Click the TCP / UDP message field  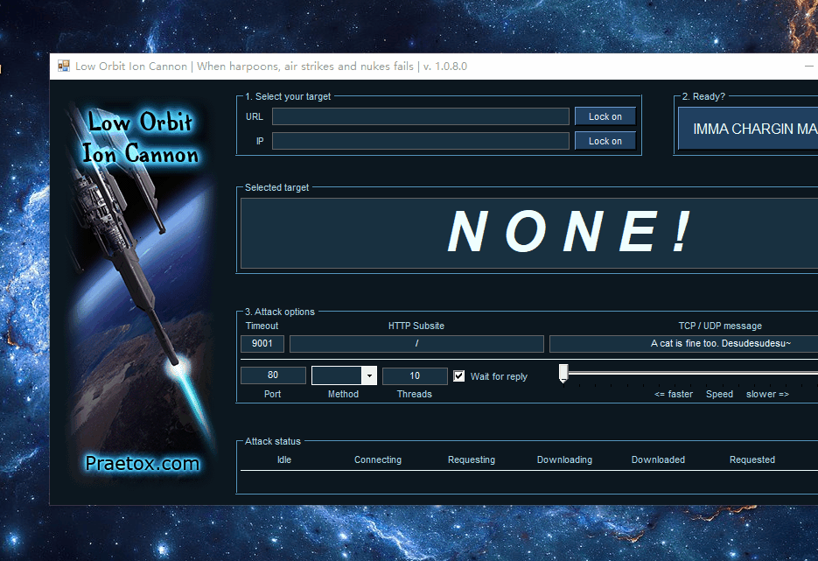(x=684, y=343)
